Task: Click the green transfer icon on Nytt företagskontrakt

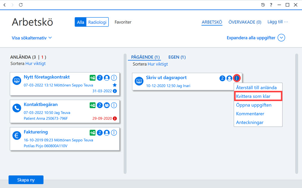Action: pos(92,78)
